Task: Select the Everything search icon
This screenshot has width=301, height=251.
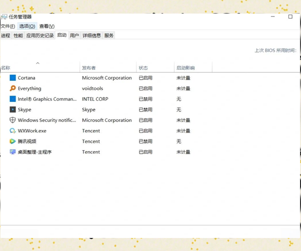Action: click(13, 88)
